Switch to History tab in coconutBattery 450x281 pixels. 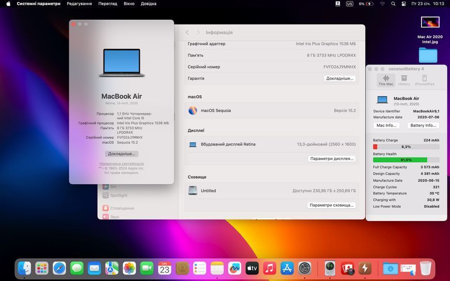pos(404,80)
